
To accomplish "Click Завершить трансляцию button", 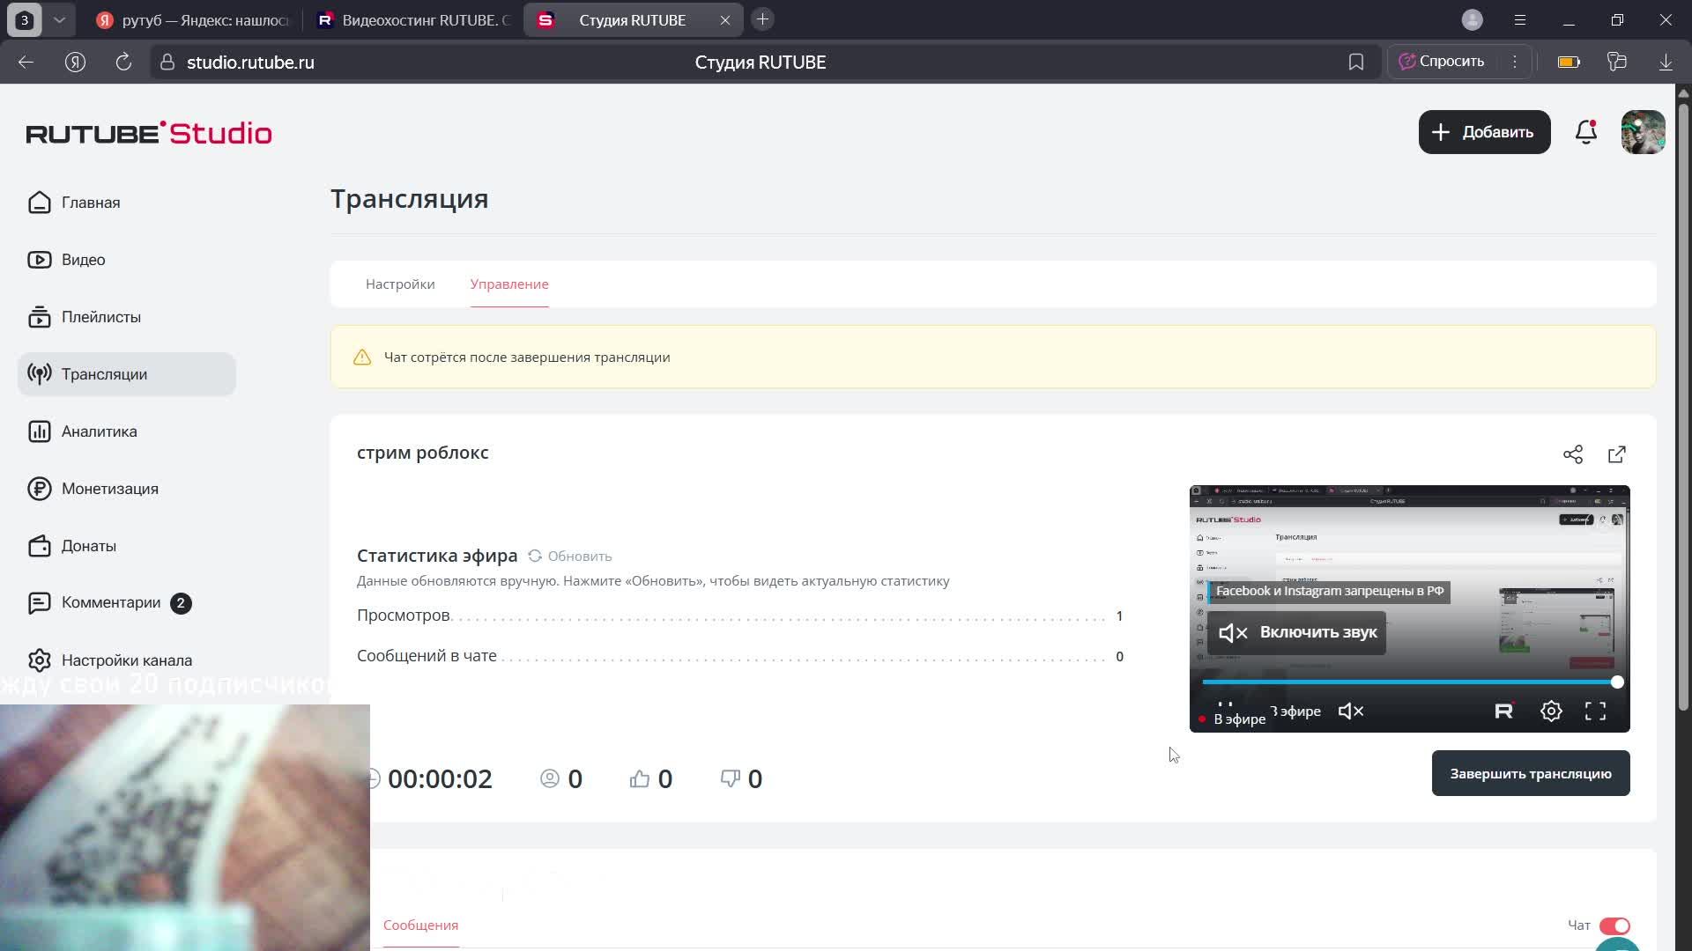I will pyautogui.click(x=1530, y=773).
